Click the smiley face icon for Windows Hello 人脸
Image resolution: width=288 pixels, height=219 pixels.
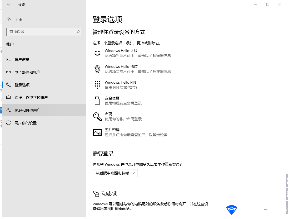(x=97, y=53)
